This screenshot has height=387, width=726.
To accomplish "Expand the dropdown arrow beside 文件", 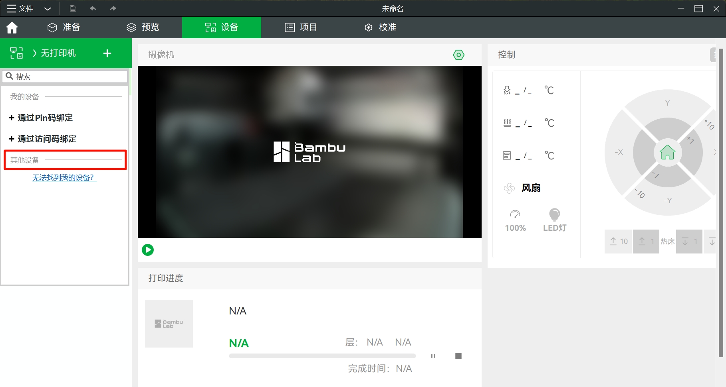I will click(48, 9).
